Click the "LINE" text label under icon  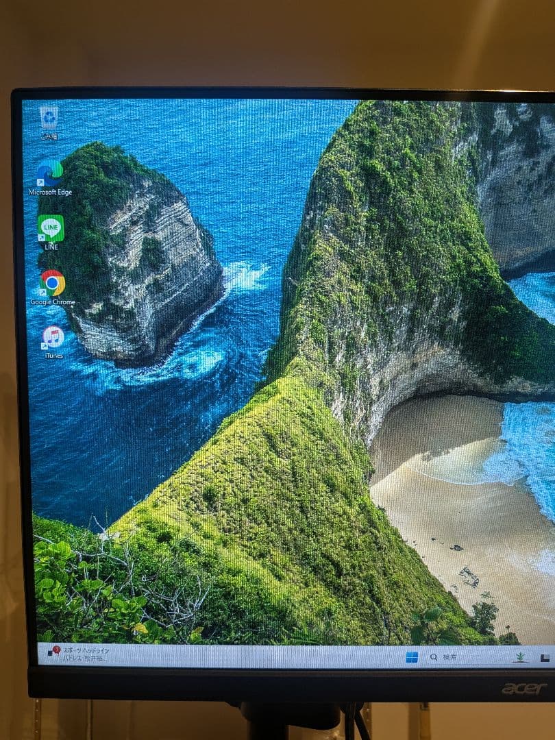click(x=51, y=247)
